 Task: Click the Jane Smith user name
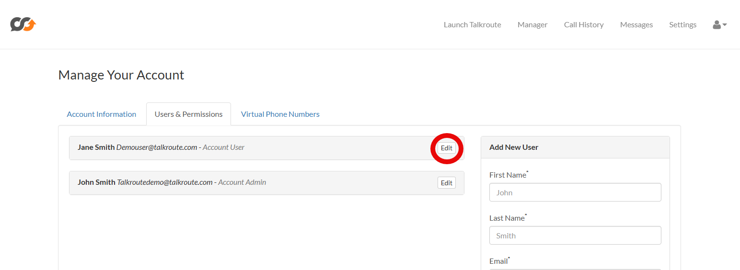click(x=96, y=147)
